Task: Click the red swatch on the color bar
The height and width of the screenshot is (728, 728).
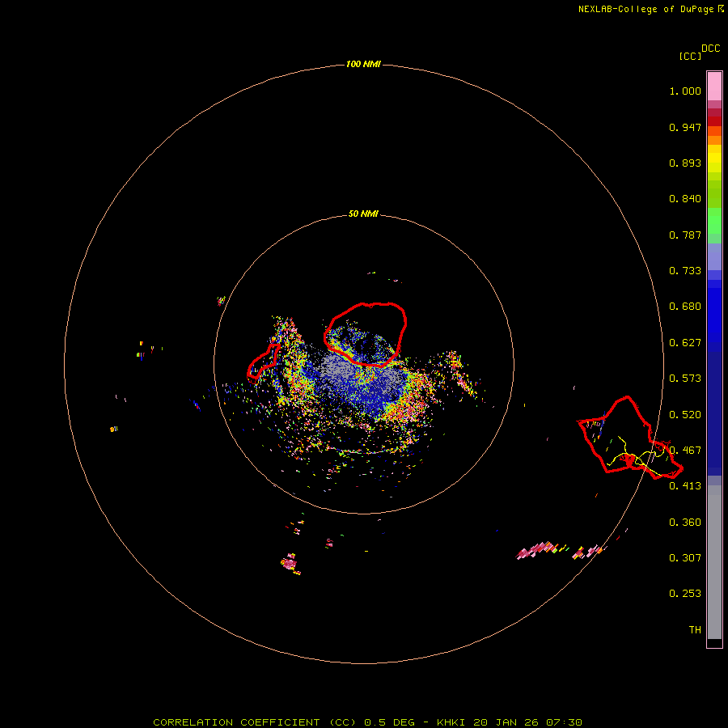Action: [x=714, y=121]
